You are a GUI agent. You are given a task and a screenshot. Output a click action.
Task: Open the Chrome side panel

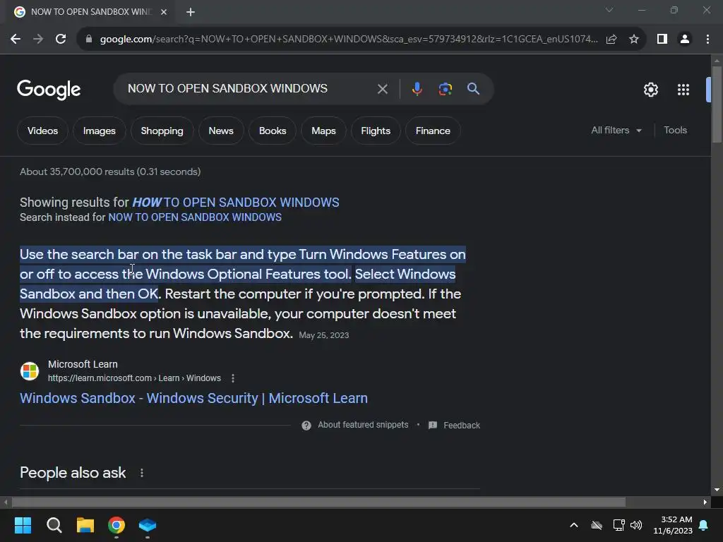pyautogui.click(x=662, y=40)
